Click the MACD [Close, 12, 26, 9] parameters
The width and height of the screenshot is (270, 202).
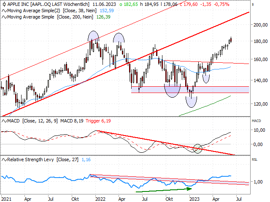pos(40,121)
